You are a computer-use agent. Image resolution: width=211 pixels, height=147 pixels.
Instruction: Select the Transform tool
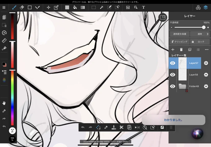point(56,7)
